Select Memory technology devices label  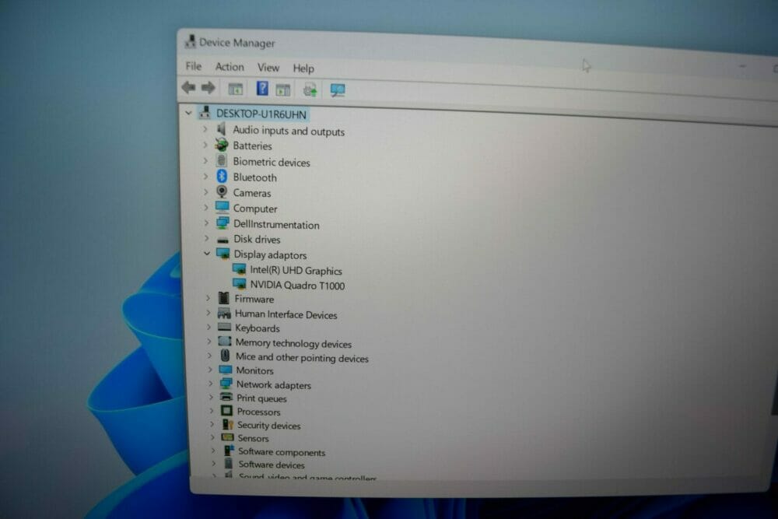[294, 343]
